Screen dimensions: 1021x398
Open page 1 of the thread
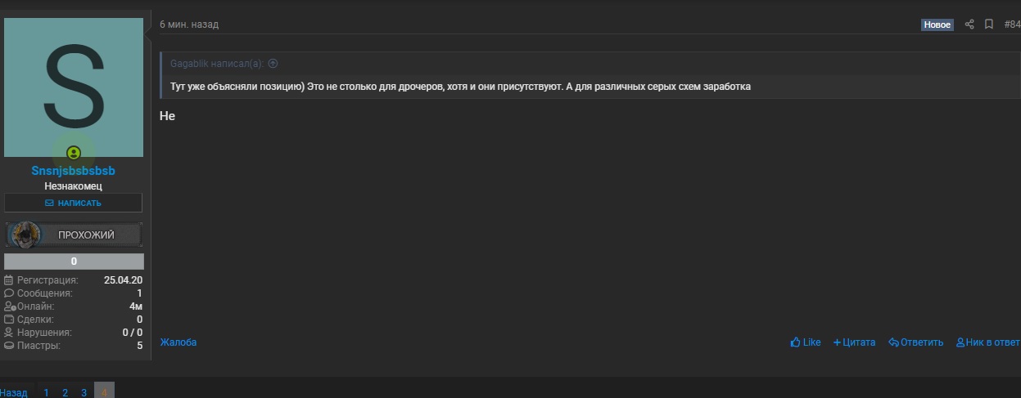47,392
